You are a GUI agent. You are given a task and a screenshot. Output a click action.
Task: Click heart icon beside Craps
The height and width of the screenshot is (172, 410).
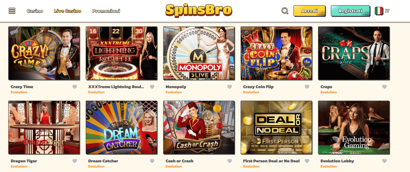coord(384,87)
